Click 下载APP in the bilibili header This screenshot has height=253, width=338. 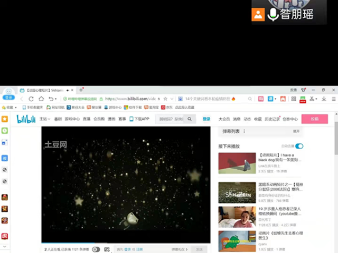tap(139, 119)
